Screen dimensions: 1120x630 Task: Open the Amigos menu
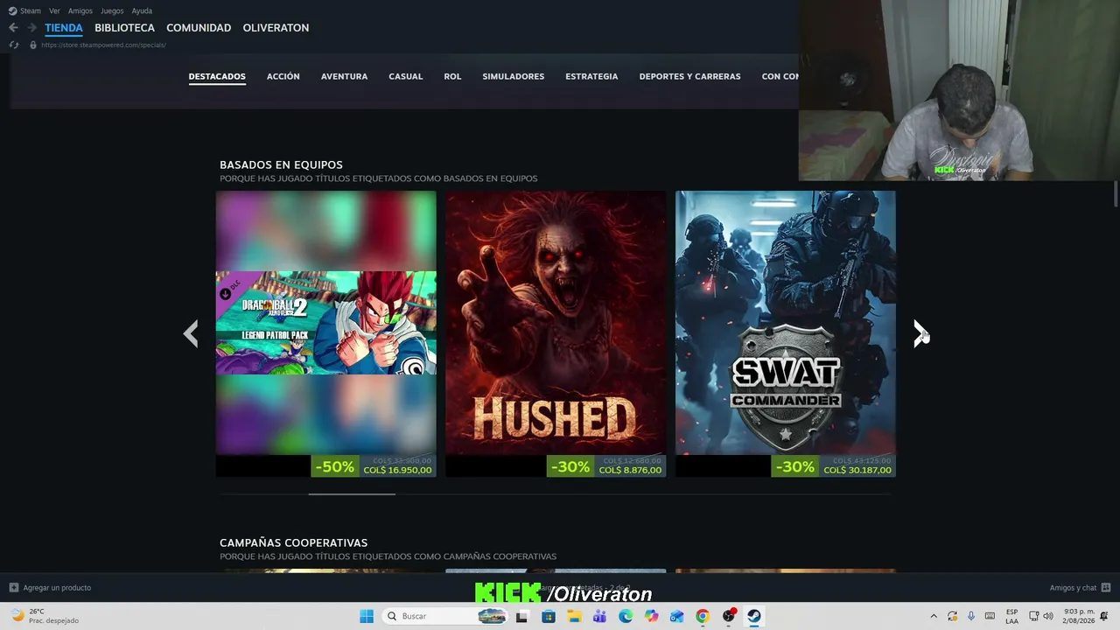[x=80, y=10]
